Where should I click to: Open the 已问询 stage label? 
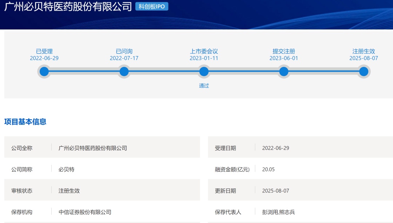[x=124, y=51]
